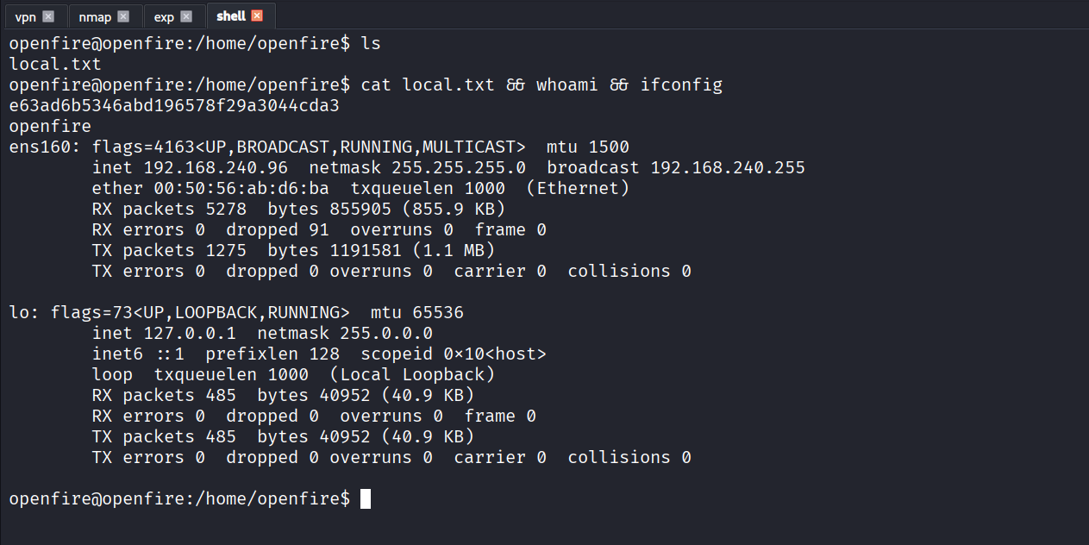The width and height of the screenshot is (1089, 545).
Task: Close the nmap tab
Action: [123, 16]
